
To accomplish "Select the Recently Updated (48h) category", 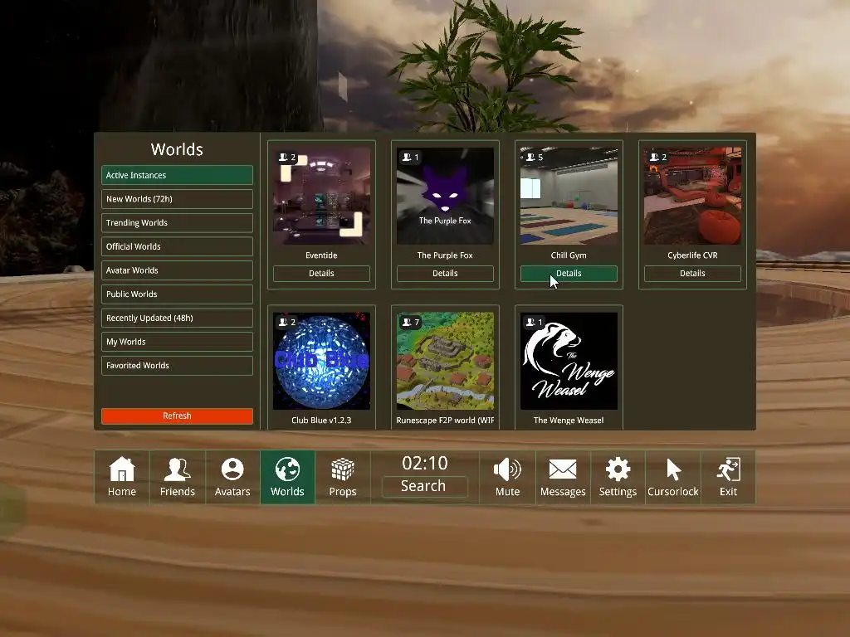I will point(177,318).
